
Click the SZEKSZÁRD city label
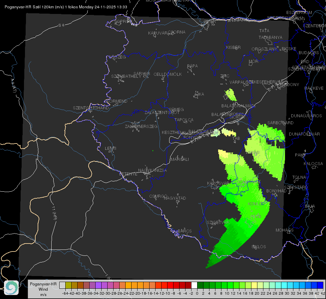[x=296, y=188]
